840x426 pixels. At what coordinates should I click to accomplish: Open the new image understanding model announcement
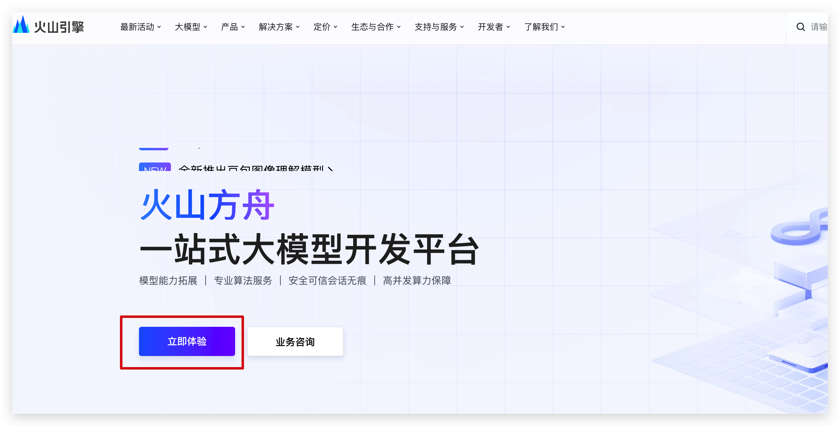tap(251, 168)
